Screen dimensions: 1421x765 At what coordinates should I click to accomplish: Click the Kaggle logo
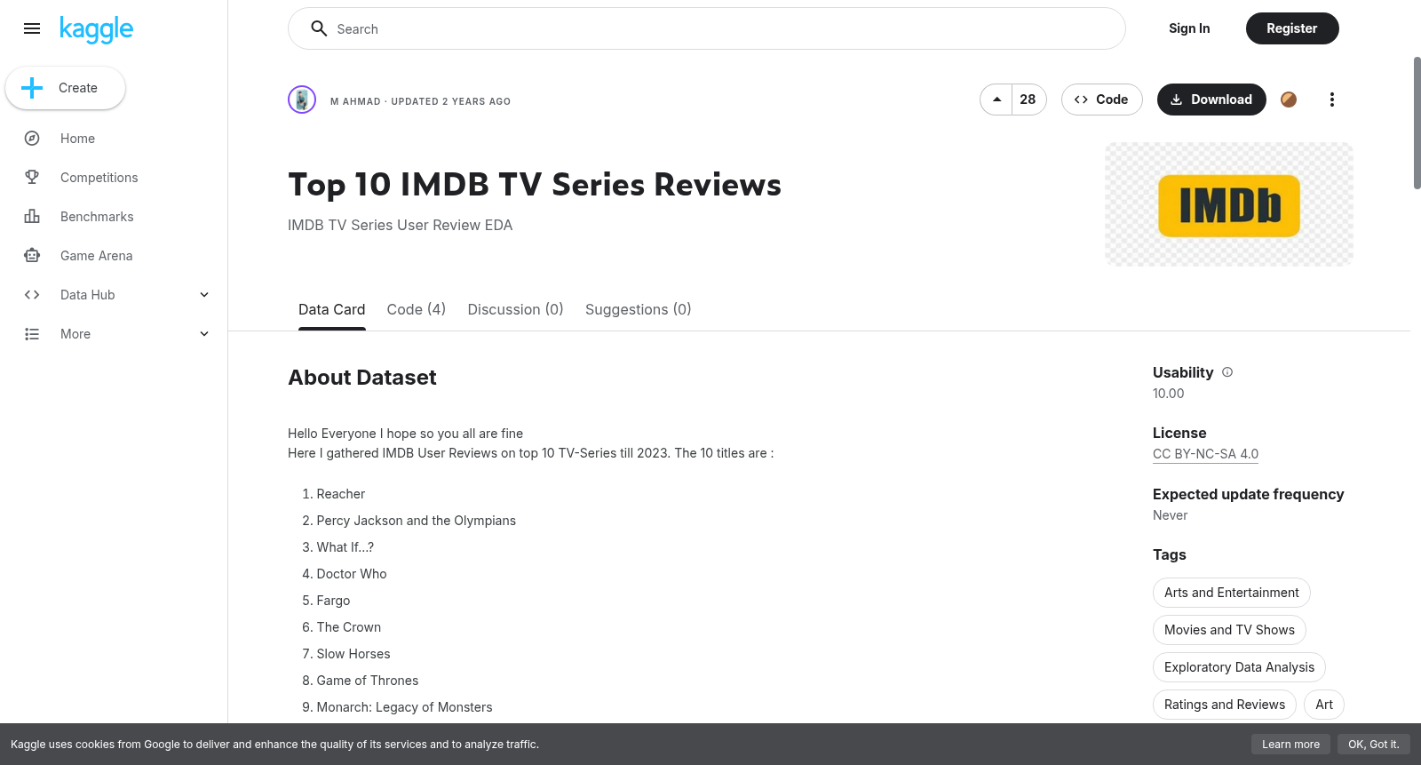(96, 29)
